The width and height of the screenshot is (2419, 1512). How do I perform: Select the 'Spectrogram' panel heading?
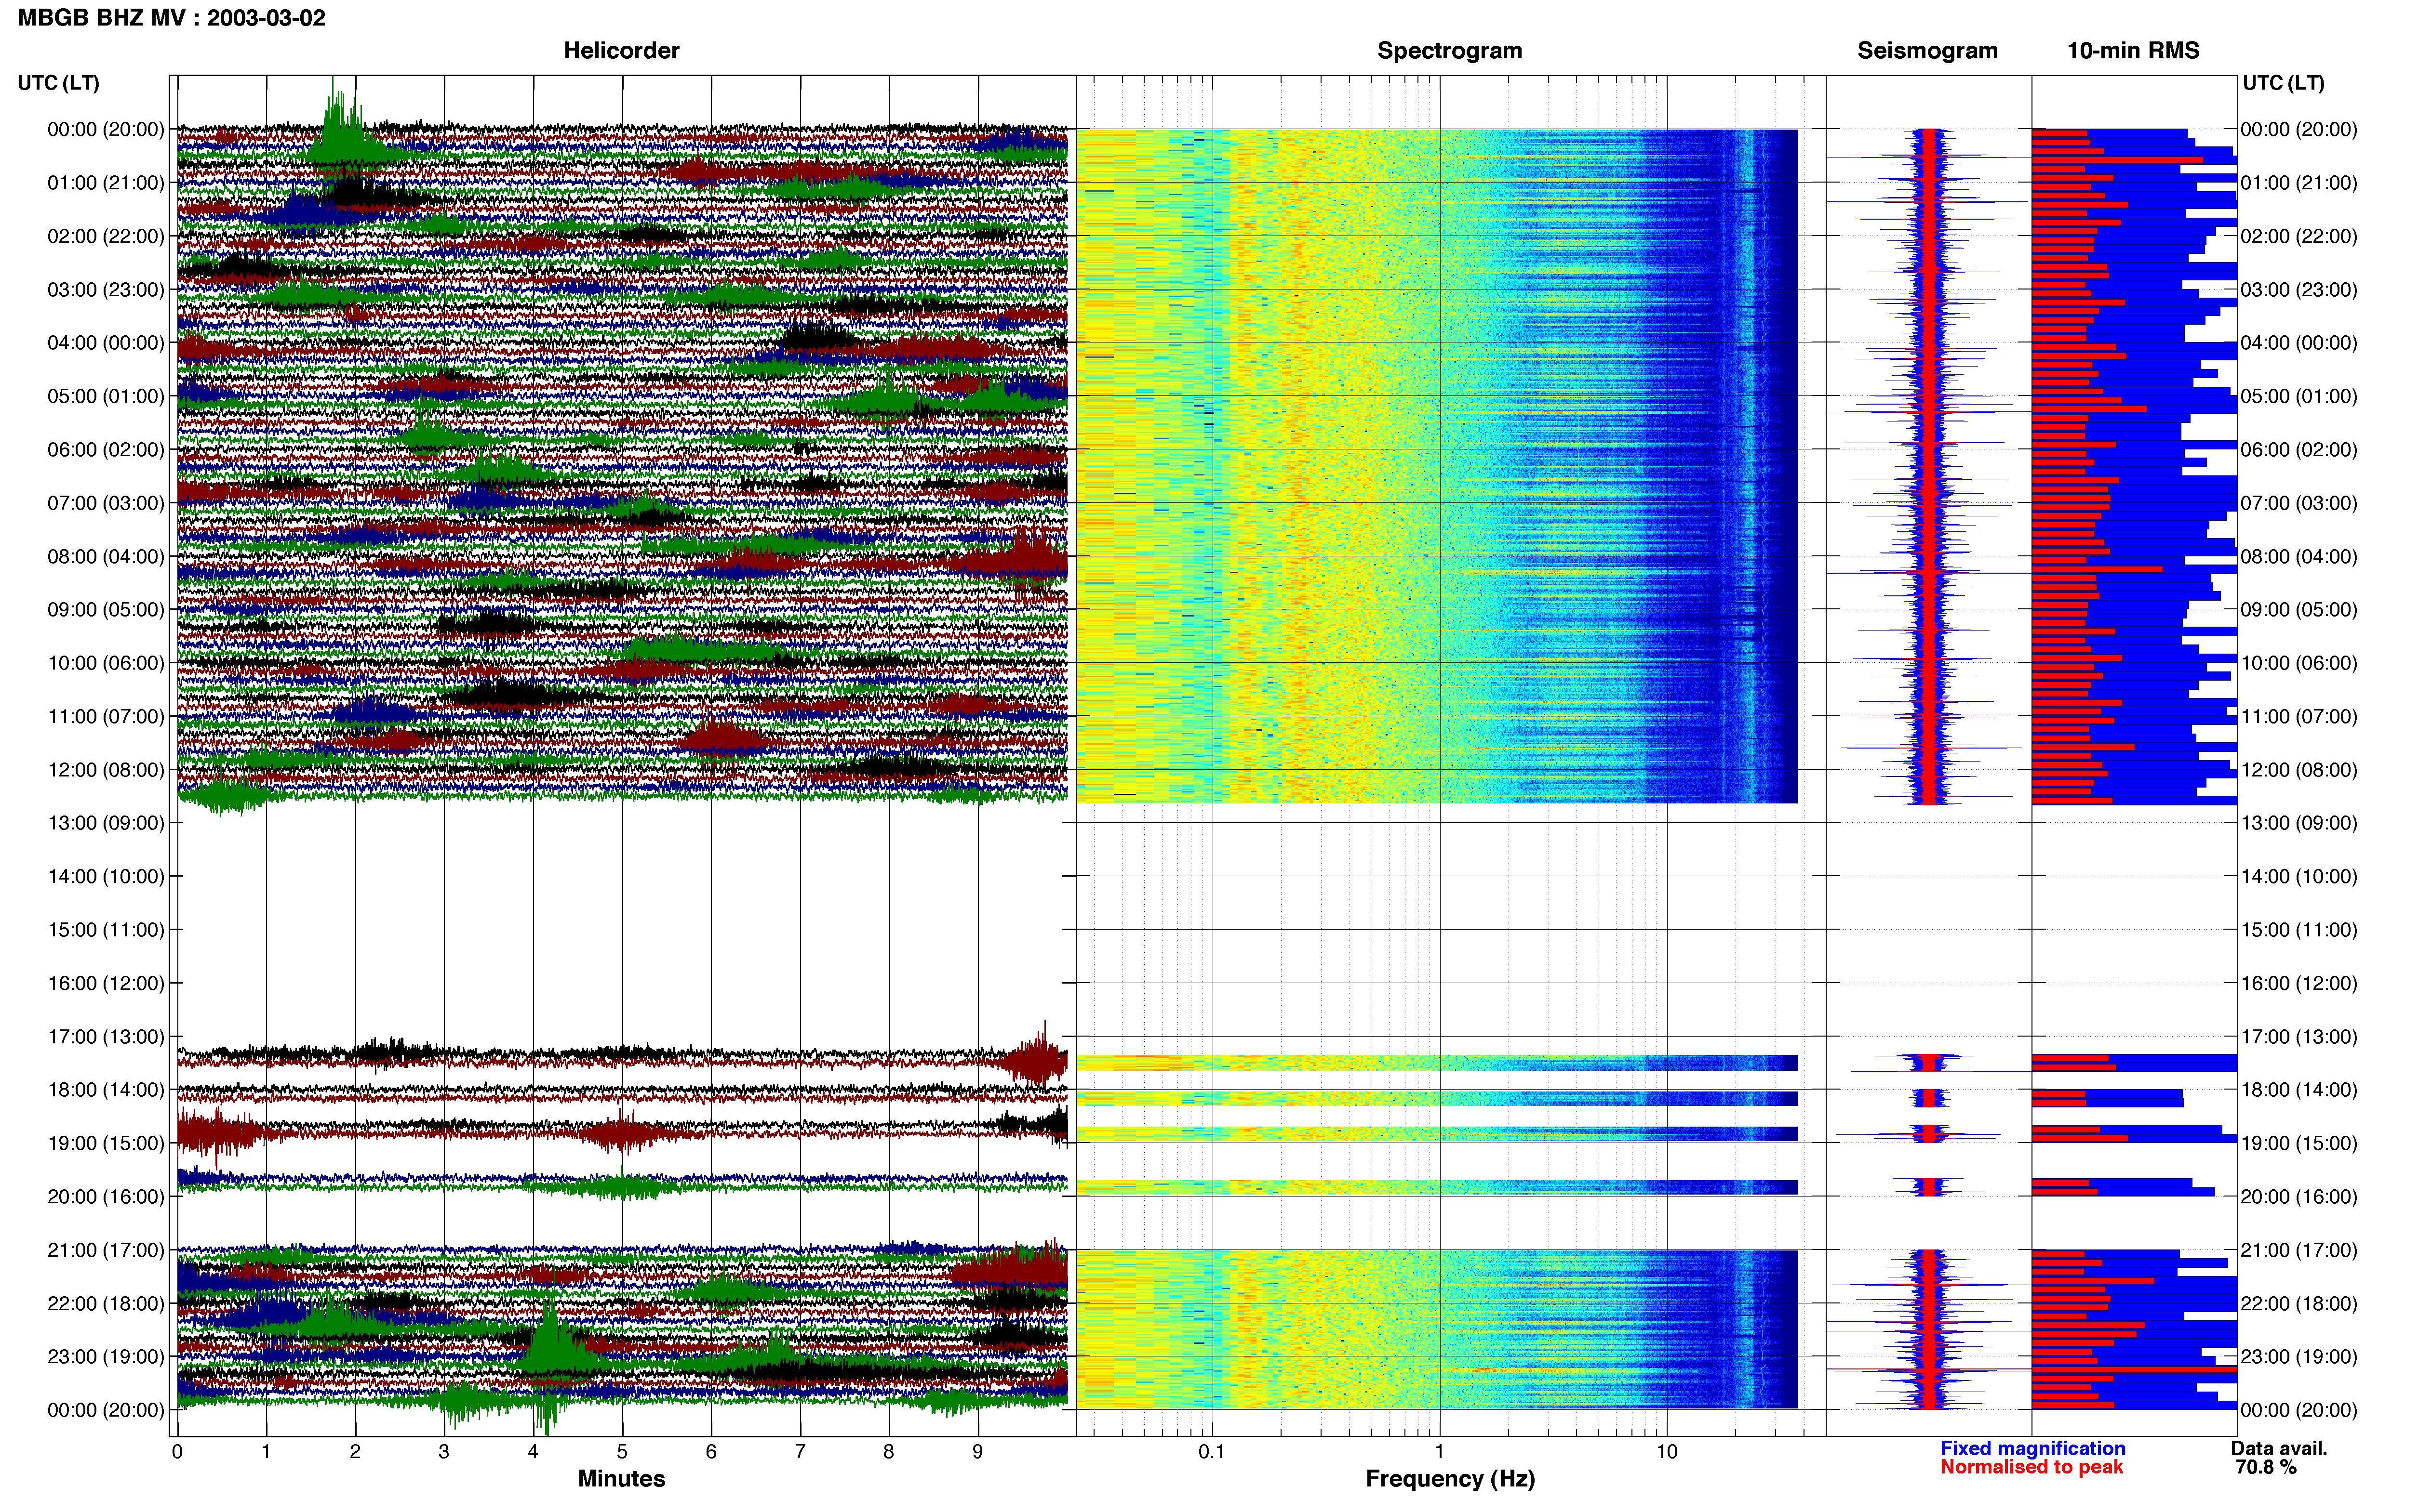point(1450,51)
